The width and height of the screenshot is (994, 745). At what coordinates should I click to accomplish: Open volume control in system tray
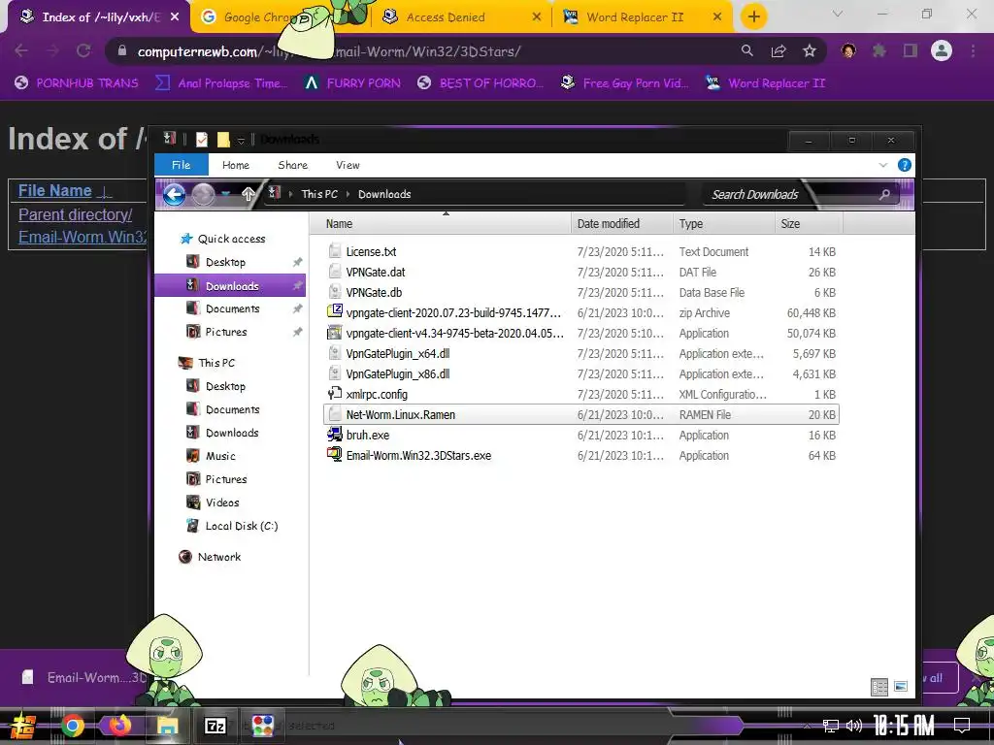(854, 726)
